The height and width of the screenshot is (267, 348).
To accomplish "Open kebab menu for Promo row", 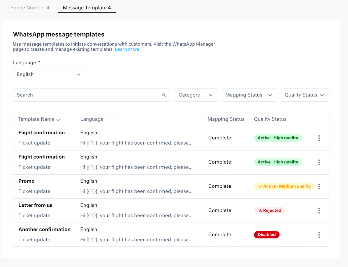I will coord(319,186).
